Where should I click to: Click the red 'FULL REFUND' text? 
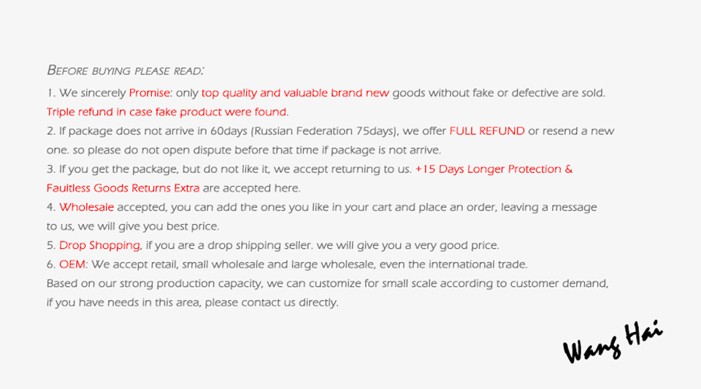[487, 131]
